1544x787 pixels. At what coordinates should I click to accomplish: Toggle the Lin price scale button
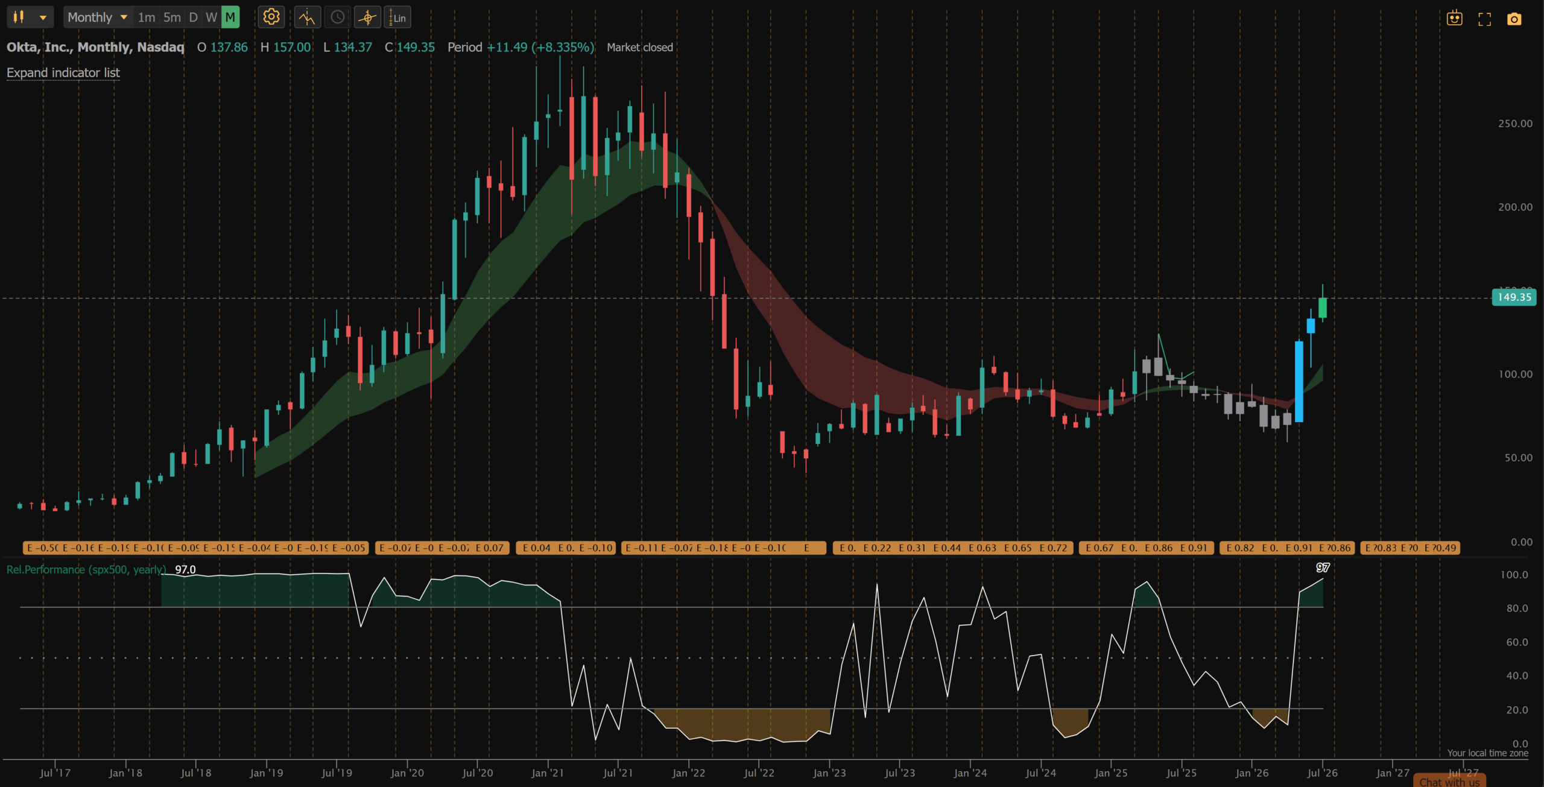coord(397,17)
